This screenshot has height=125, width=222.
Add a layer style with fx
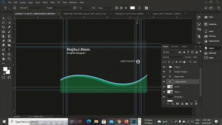173,104
